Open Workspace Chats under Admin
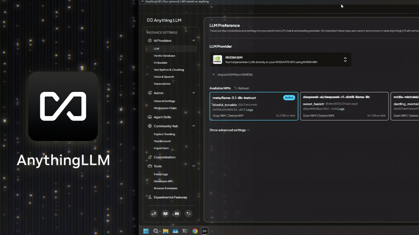The image size is (419, 235). (x=165, y=108)
